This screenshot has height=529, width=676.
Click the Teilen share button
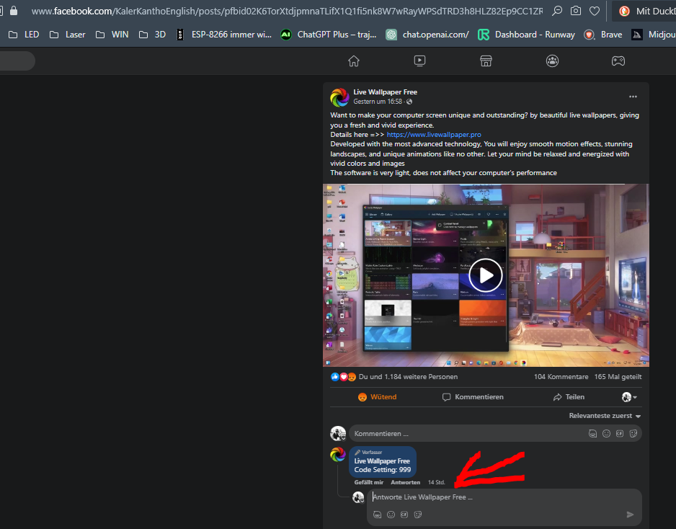(x=569, y=397)
